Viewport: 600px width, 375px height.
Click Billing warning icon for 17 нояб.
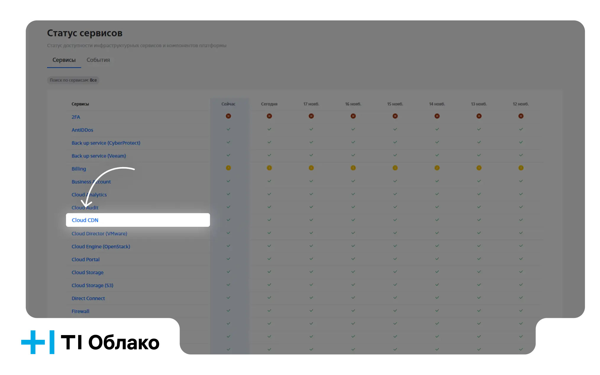pyautogui.click(x=311, y=168)
